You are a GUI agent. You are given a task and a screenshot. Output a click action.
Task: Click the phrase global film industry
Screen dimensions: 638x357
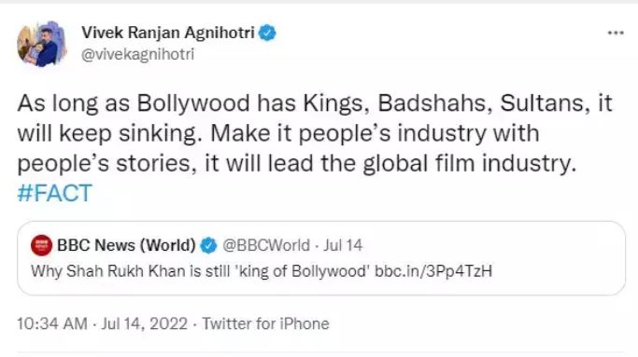[x=469, y=164]
